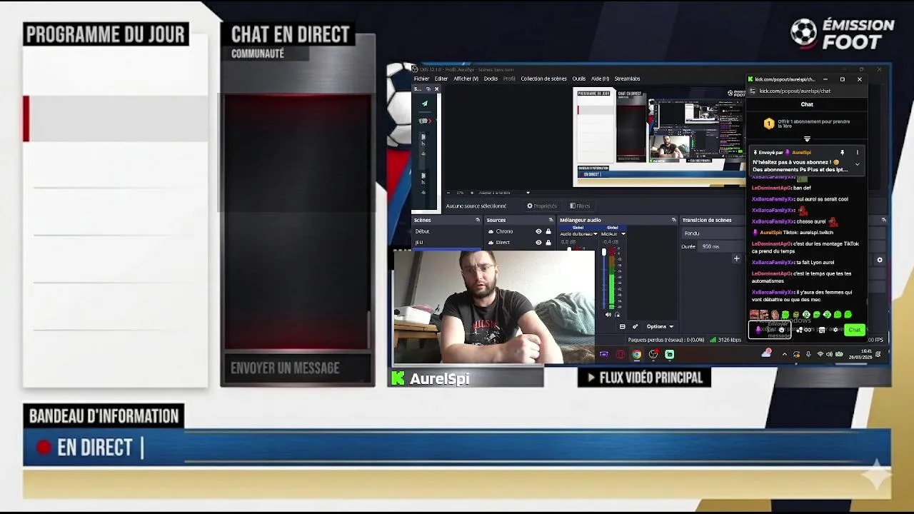Click the mixer layout toggle icon

622,326
